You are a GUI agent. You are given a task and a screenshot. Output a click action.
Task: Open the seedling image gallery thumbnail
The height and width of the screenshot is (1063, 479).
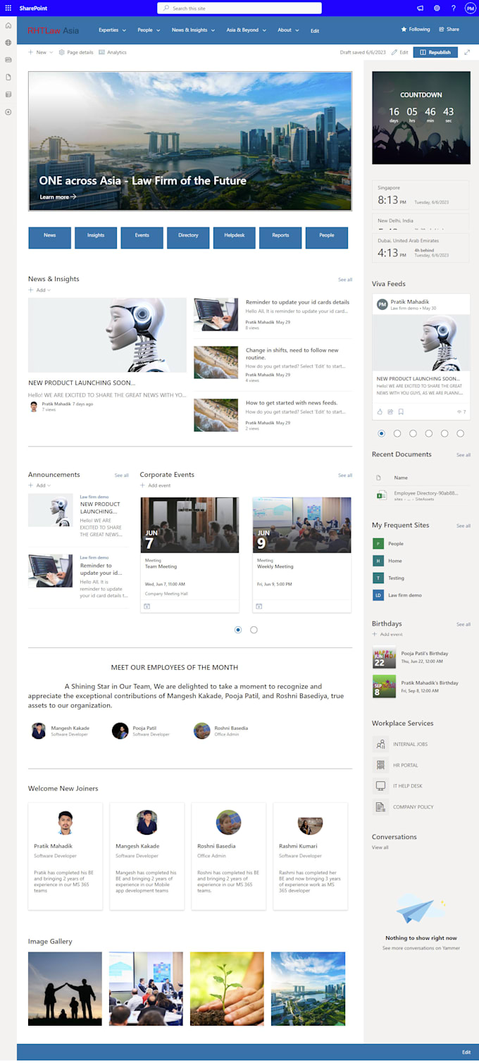[227, 988]
